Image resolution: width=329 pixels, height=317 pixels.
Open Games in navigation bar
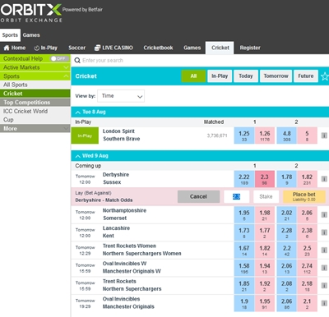(192, 48)
